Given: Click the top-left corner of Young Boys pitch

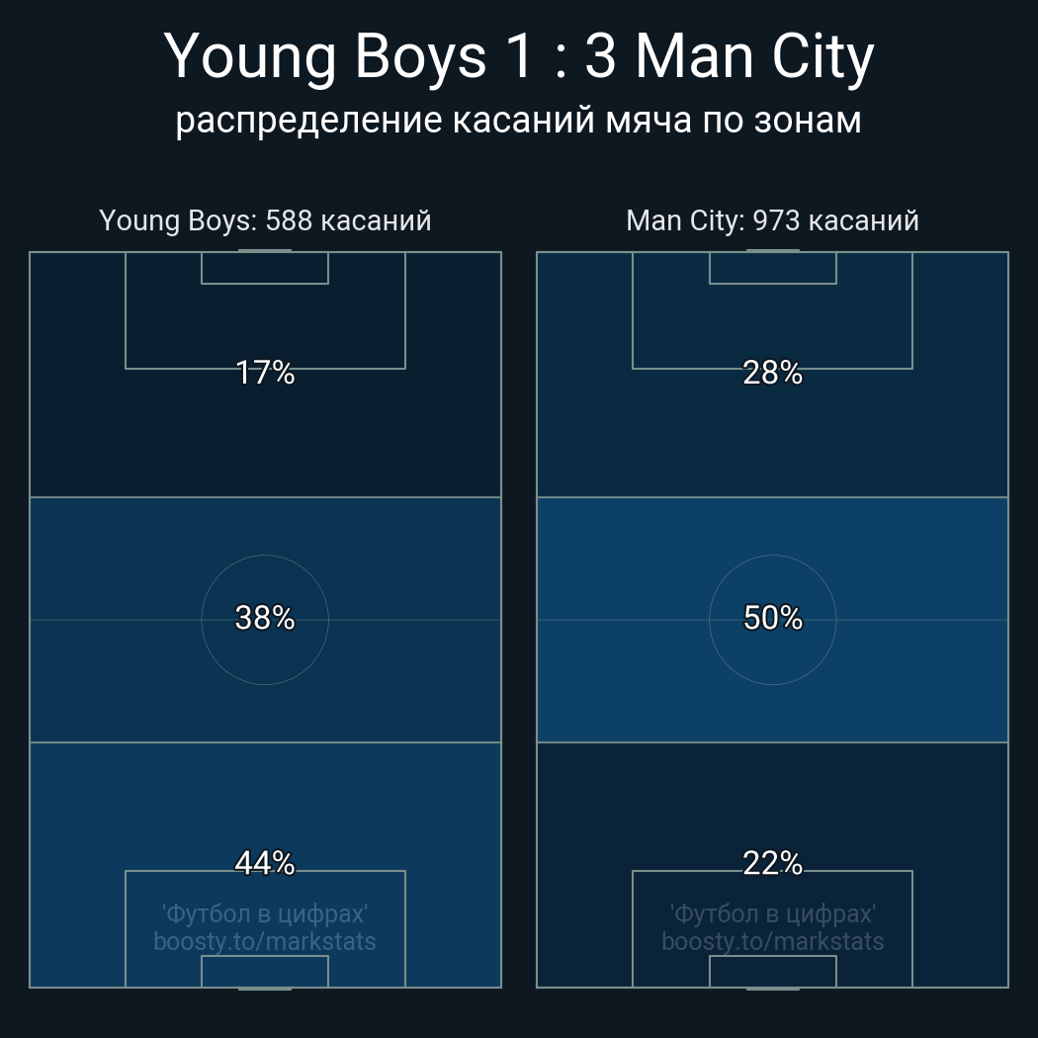Looking at the screenshot, I should [31, 253].
